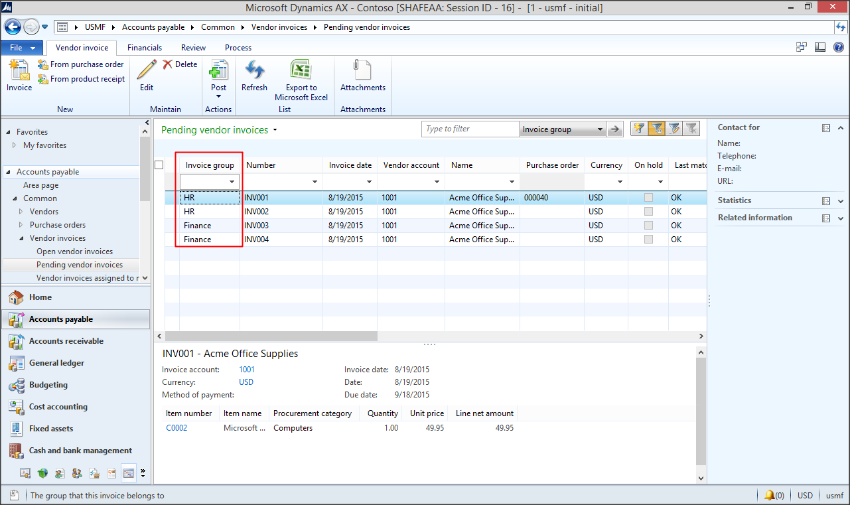Toggle On hold checkbox for INV003

coord(648,226)
